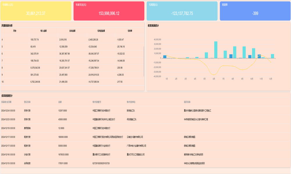This screenshot has width=291, height=174.
Task: Click the 12月 label on chart axis
Action: [x=271, y=79]
